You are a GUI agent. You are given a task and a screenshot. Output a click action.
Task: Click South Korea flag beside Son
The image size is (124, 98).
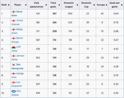14,65
